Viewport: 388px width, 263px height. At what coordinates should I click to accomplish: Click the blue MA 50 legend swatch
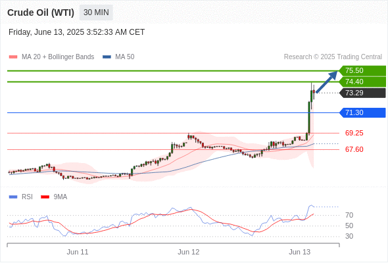click(107, 57)
